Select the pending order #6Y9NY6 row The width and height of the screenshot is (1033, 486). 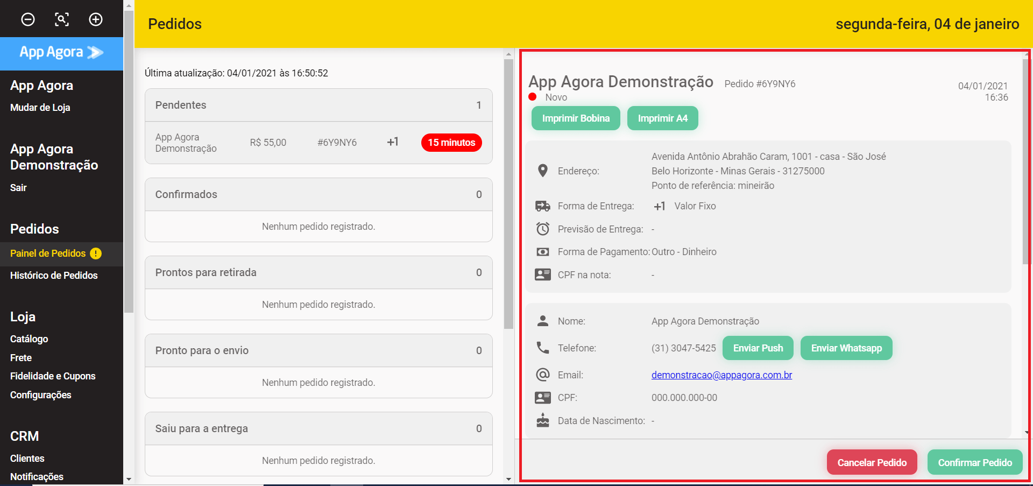pos(319,143)
